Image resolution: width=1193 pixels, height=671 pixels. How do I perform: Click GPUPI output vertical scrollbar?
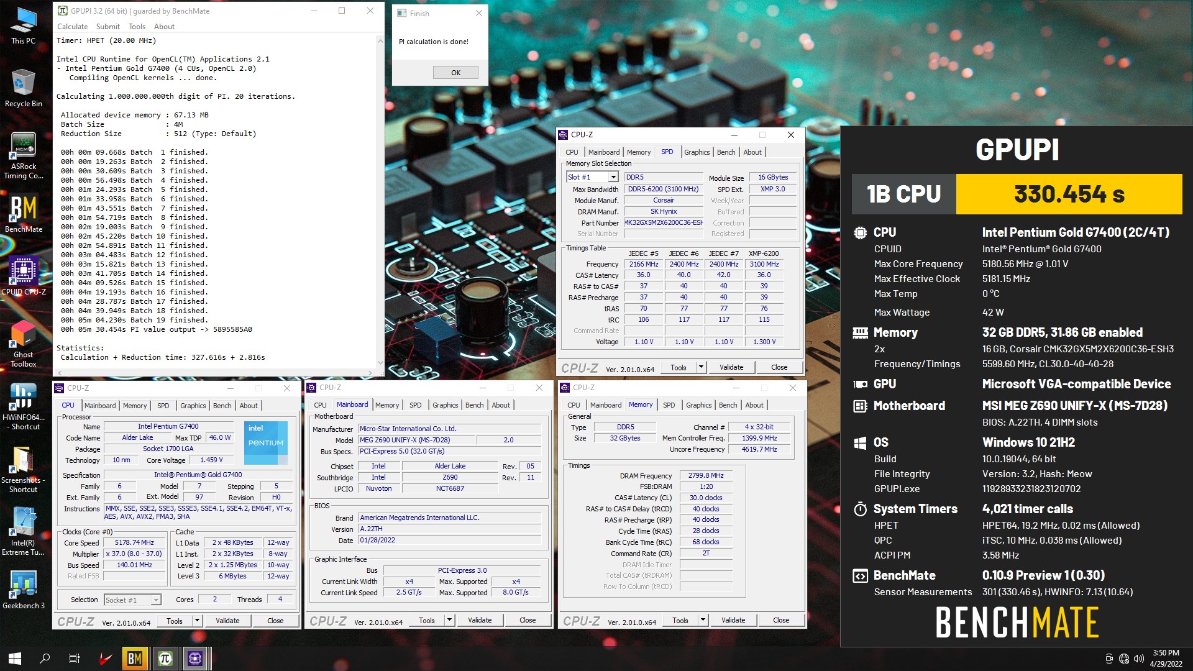(380, 202)
